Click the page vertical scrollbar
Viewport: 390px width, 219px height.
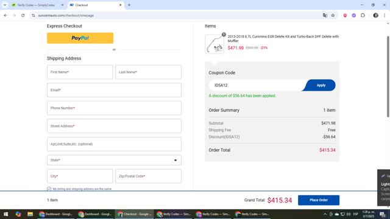pos(388,77)
